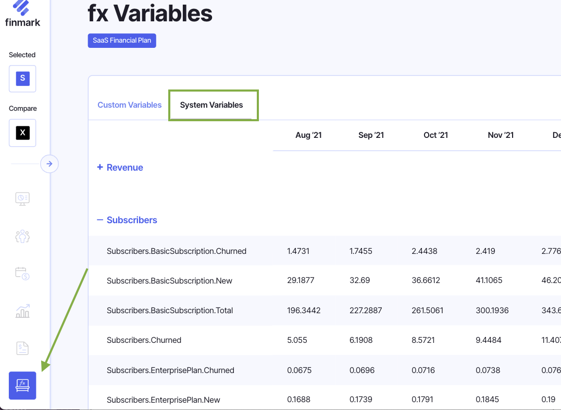561x410 pixels.
Task: Open the Metrics chart icon
Action: click(22, 311)
